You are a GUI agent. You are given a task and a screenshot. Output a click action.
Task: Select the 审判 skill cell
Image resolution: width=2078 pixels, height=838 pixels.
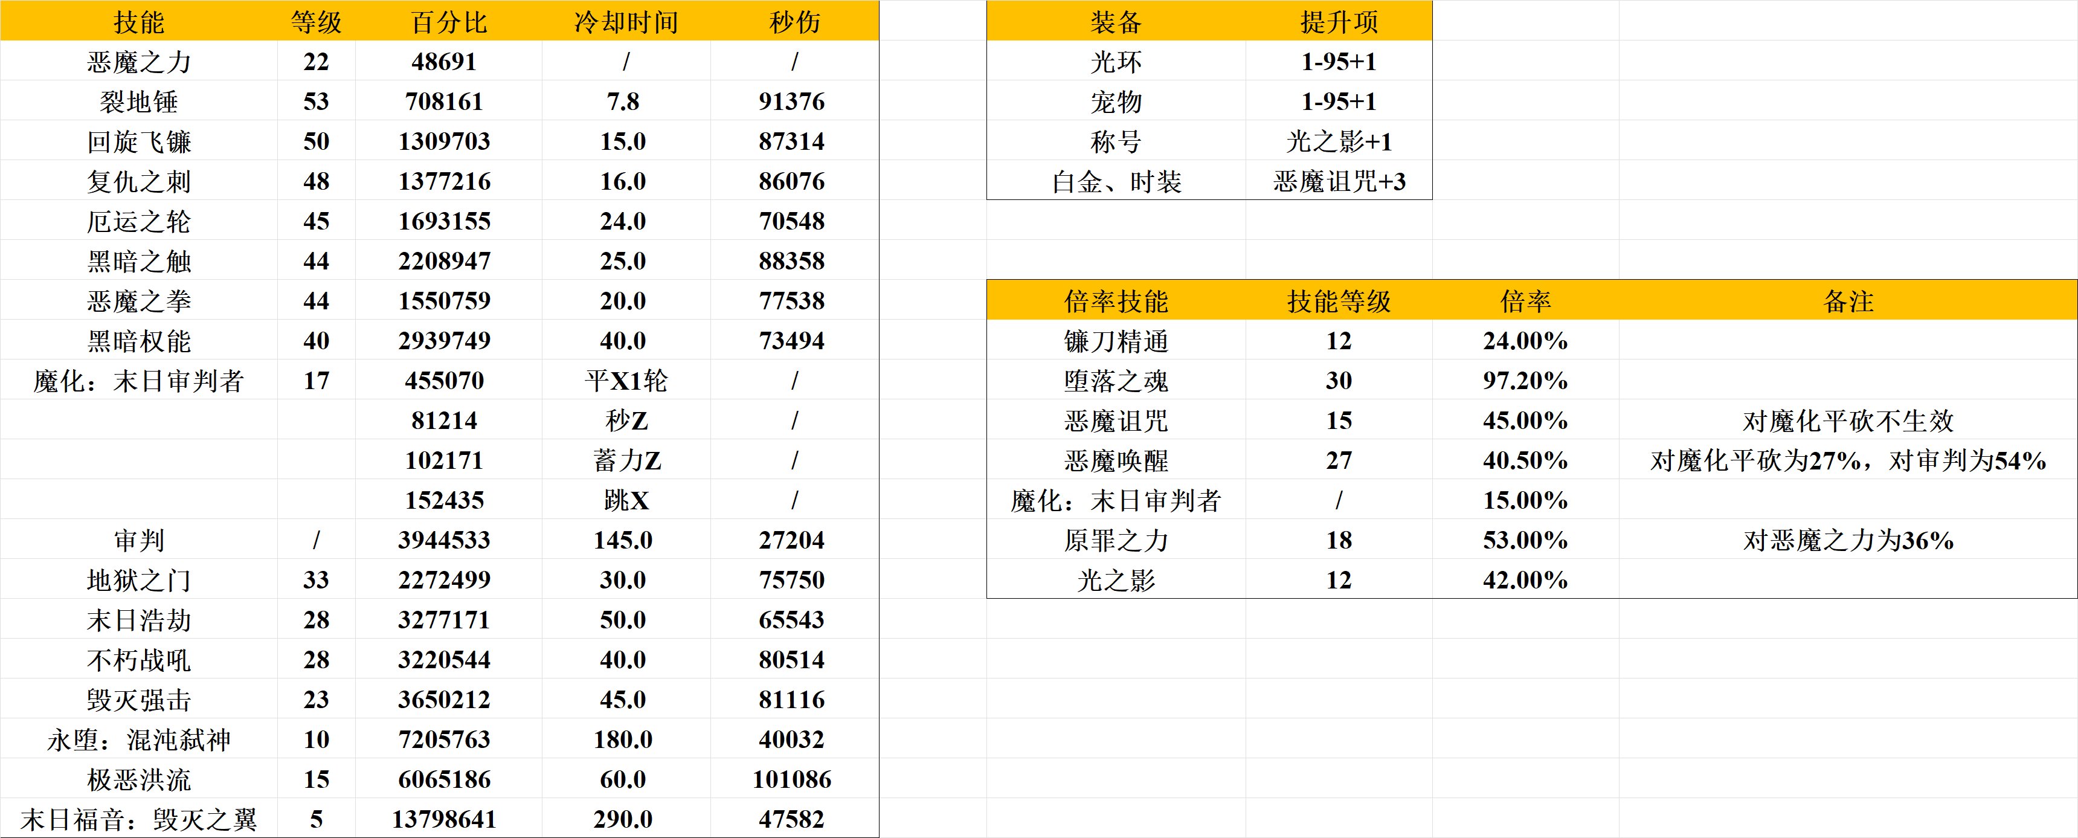(139, 540)
